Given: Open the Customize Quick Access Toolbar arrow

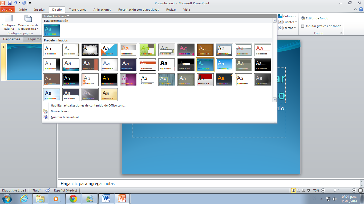Looking at the screenshot, I should [30, 3].
